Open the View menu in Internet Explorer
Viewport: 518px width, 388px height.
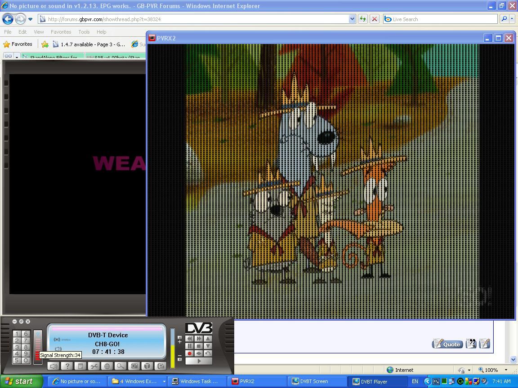pos(39,32)
